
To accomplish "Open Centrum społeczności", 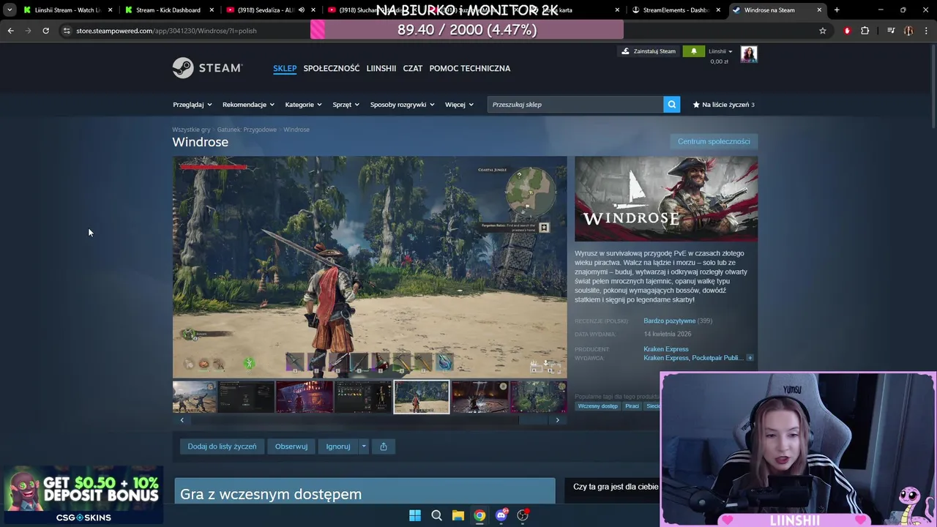I will [714, 141].
